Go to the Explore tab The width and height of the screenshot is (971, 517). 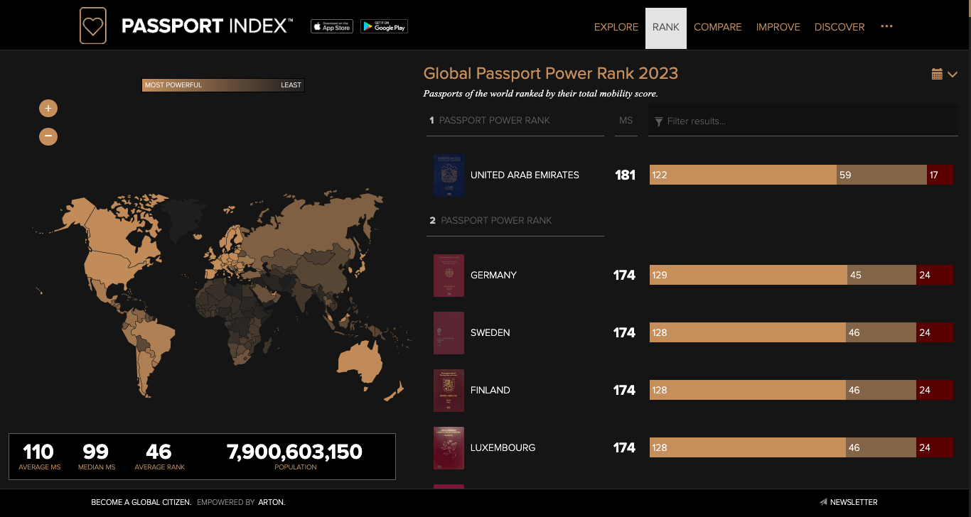pyautogui.click(x=616, y=27)
